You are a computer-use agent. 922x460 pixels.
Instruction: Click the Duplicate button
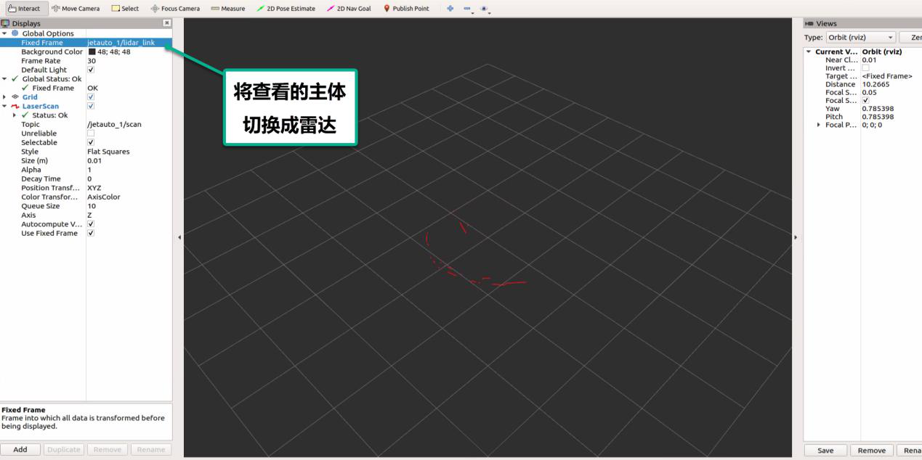coord(63,450)
